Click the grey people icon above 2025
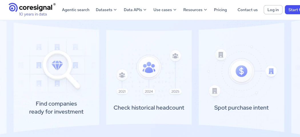The width and height of the screenshot is (300, 137). pos(175,56)
